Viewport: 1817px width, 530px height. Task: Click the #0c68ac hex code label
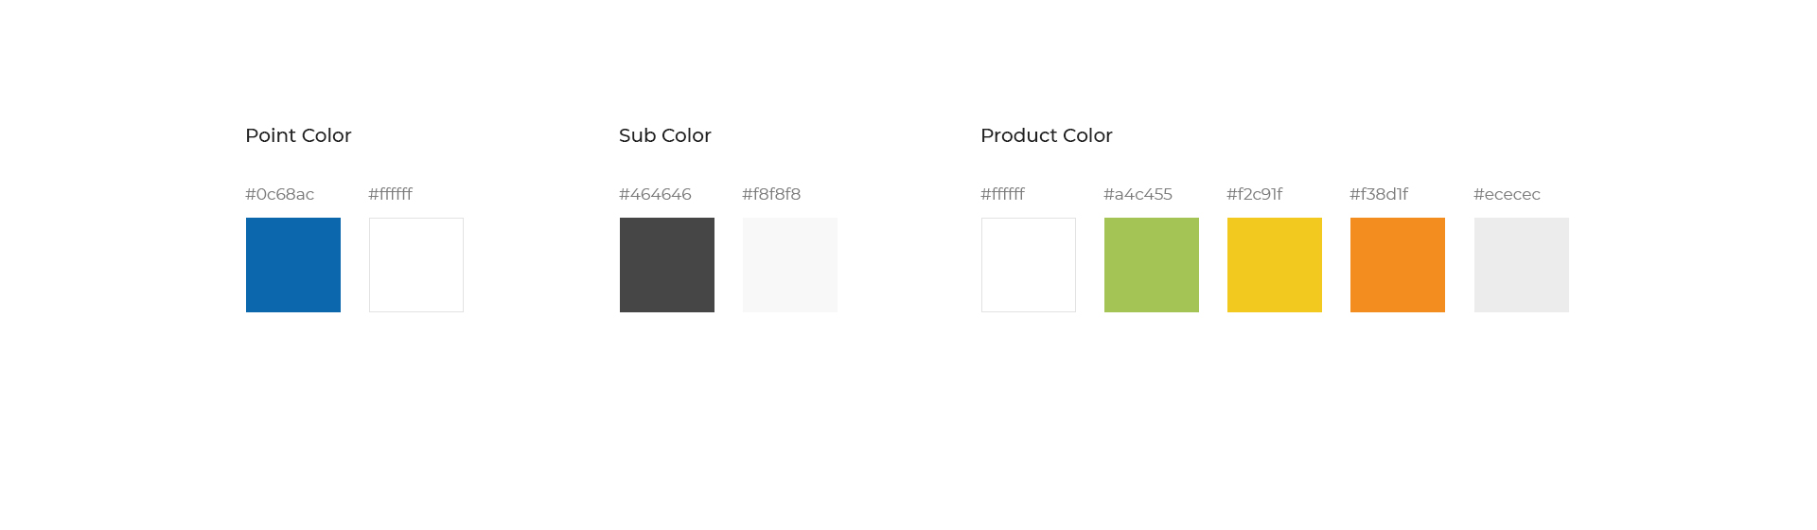tap(280, 194)
